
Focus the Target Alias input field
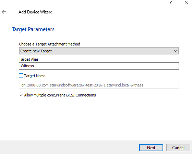pyautogui.click(x=99, y=66)
